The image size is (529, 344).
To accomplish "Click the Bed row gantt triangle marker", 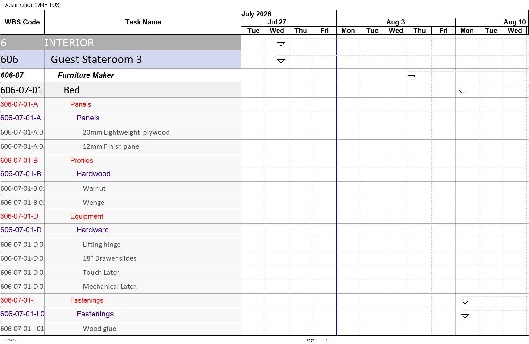I will pyautogui.click(x=462, y=91).
